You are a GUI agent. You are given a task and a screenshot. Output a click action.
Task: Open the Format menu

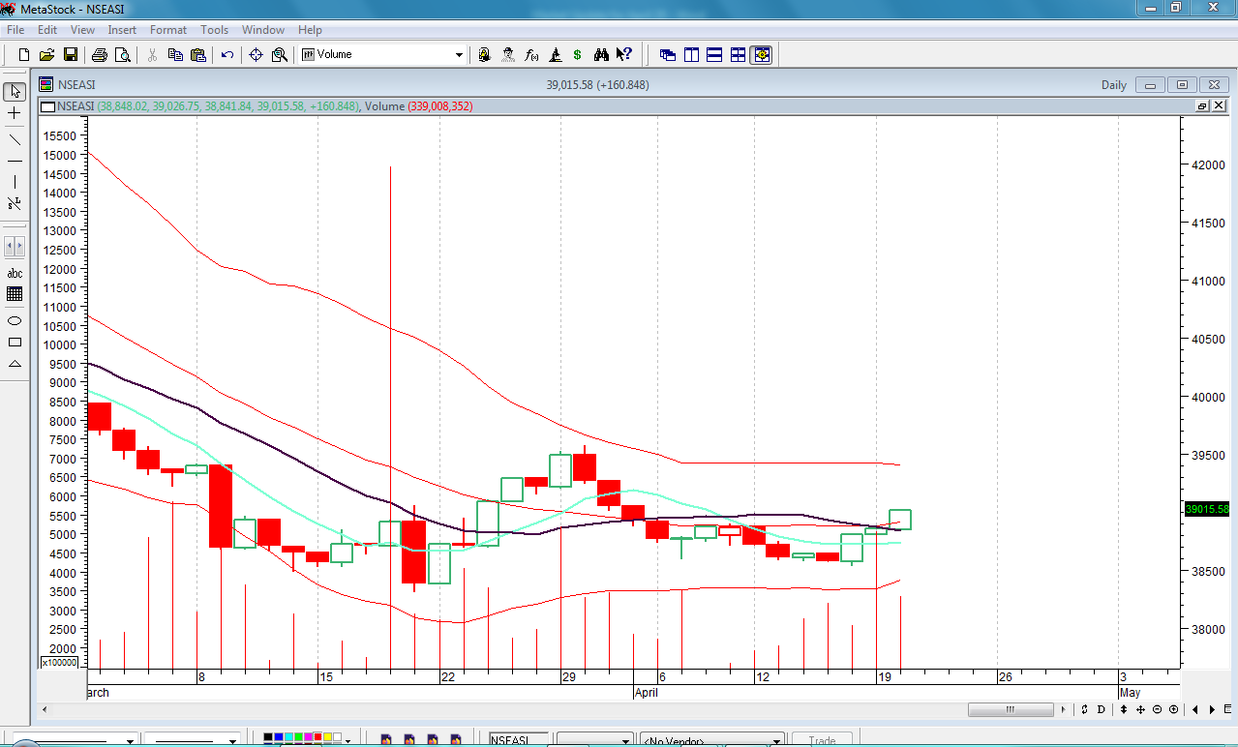(x=168, y=30)
